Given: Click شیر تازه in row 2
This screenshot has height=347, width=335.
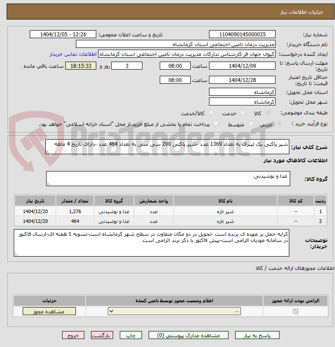Looking at the screenshot, I should click(225, 221).
